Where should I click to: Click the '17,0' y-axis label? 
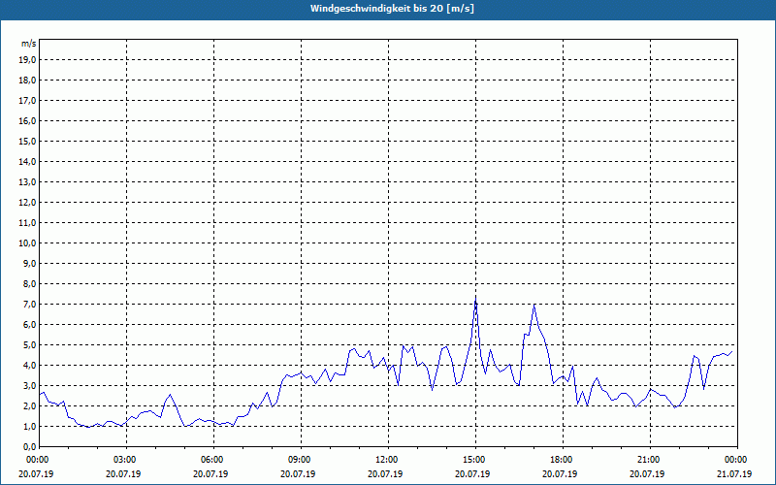tap(27, 101)
